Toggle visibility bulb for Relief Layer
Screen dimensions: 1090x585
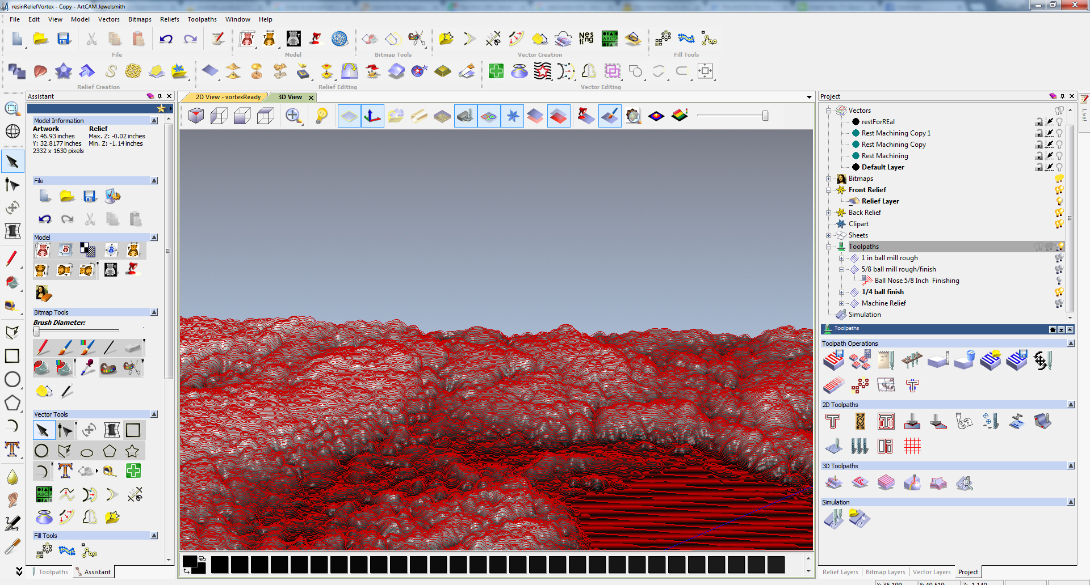pos(1059,201)
